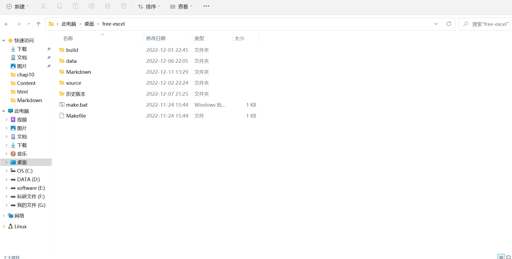Click the Delete trash can icon

pyautogui.click(x=124, y=6)
